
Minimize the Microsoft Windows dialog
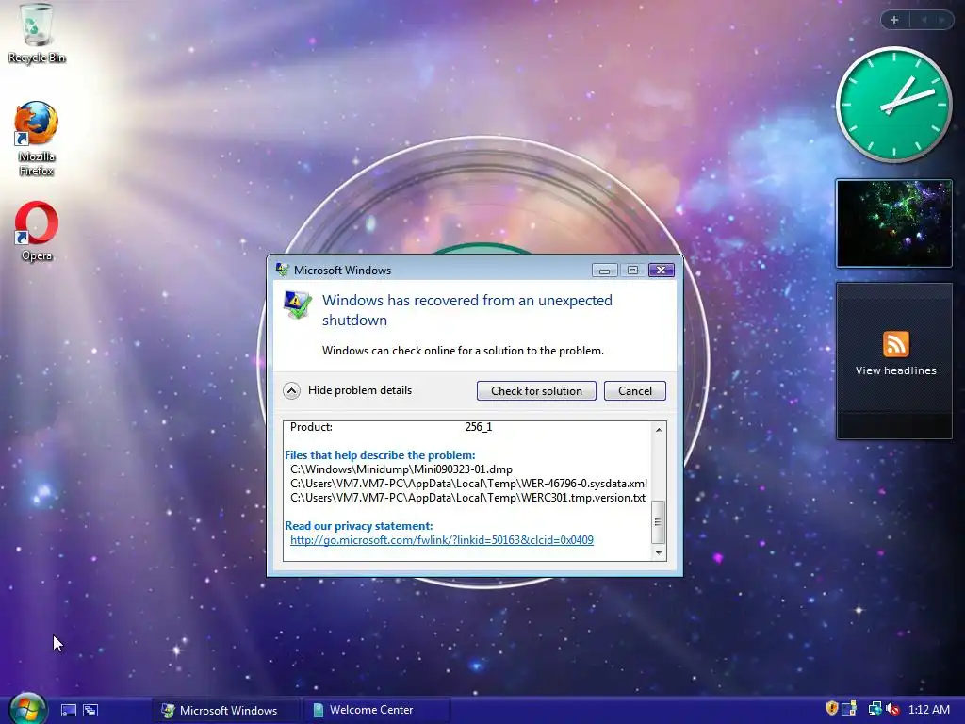[x=604, y=270]
